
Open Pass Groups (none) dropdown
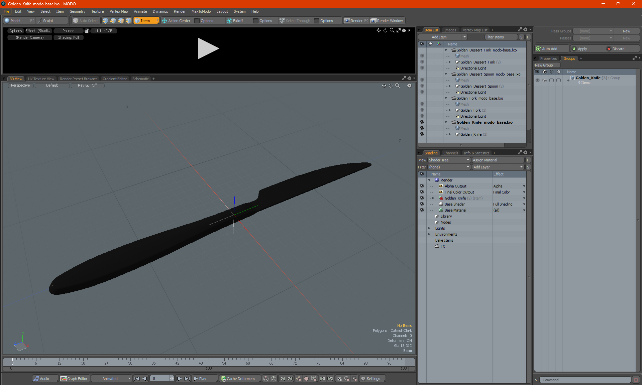click(593, 31)
